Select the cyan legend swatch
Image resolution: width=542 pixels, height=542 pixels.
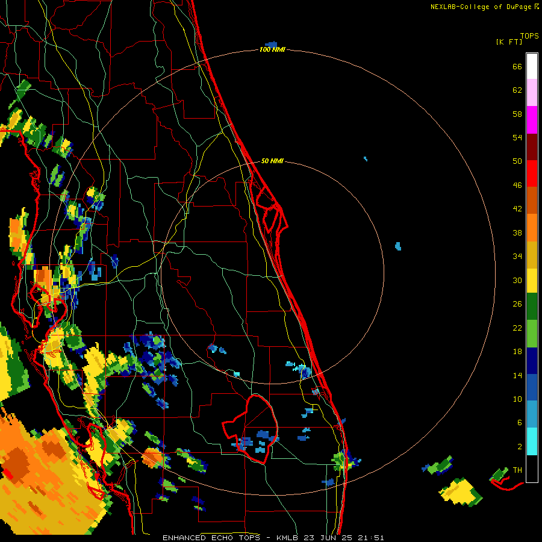(532, 441)
